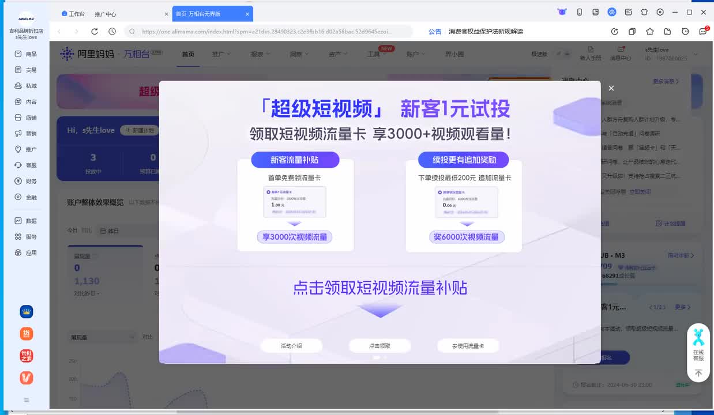Open 金融 in the left sidebar
Viewport: 714px width, 415px height.
[26, 197]
